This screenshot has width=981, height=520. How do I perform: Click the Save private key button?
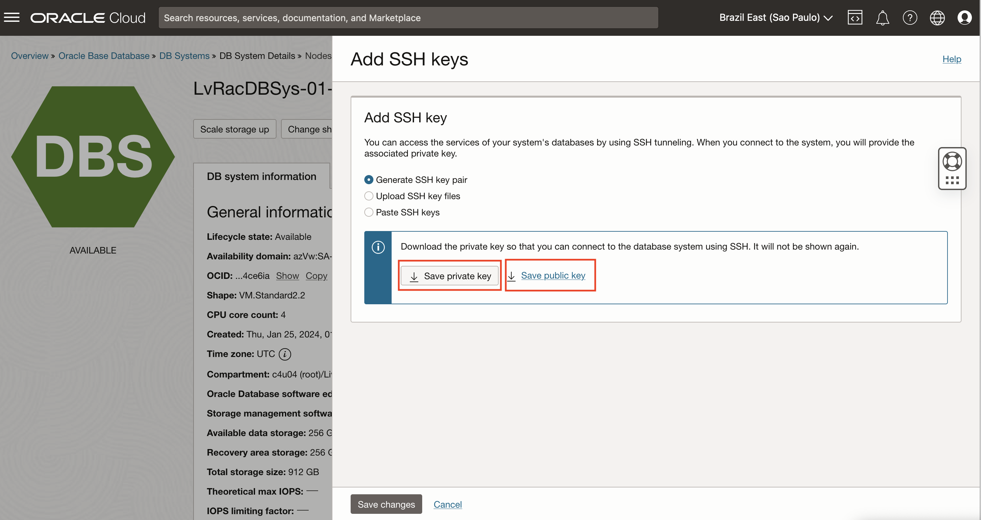[450, 276]
